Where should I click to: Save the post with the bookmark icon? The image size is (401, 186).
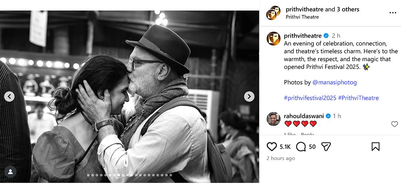pos(375,147)
